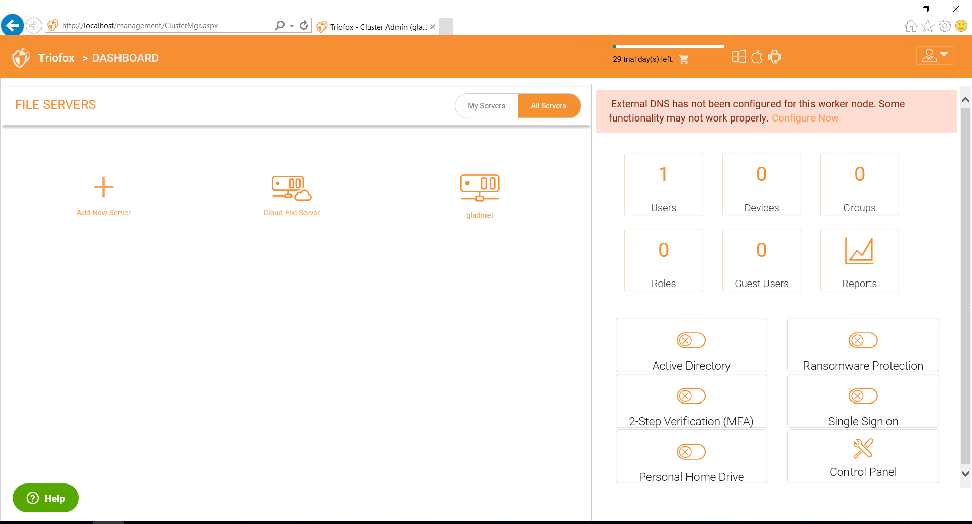Image resolution: width=972 pixels, height=524 pixels.
Task: Click the DASHBOARD breadcrumb text
Action: 125,58
